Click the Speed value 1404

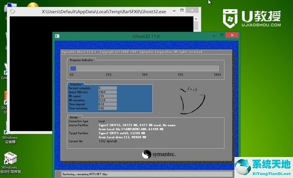coord(107,92)
